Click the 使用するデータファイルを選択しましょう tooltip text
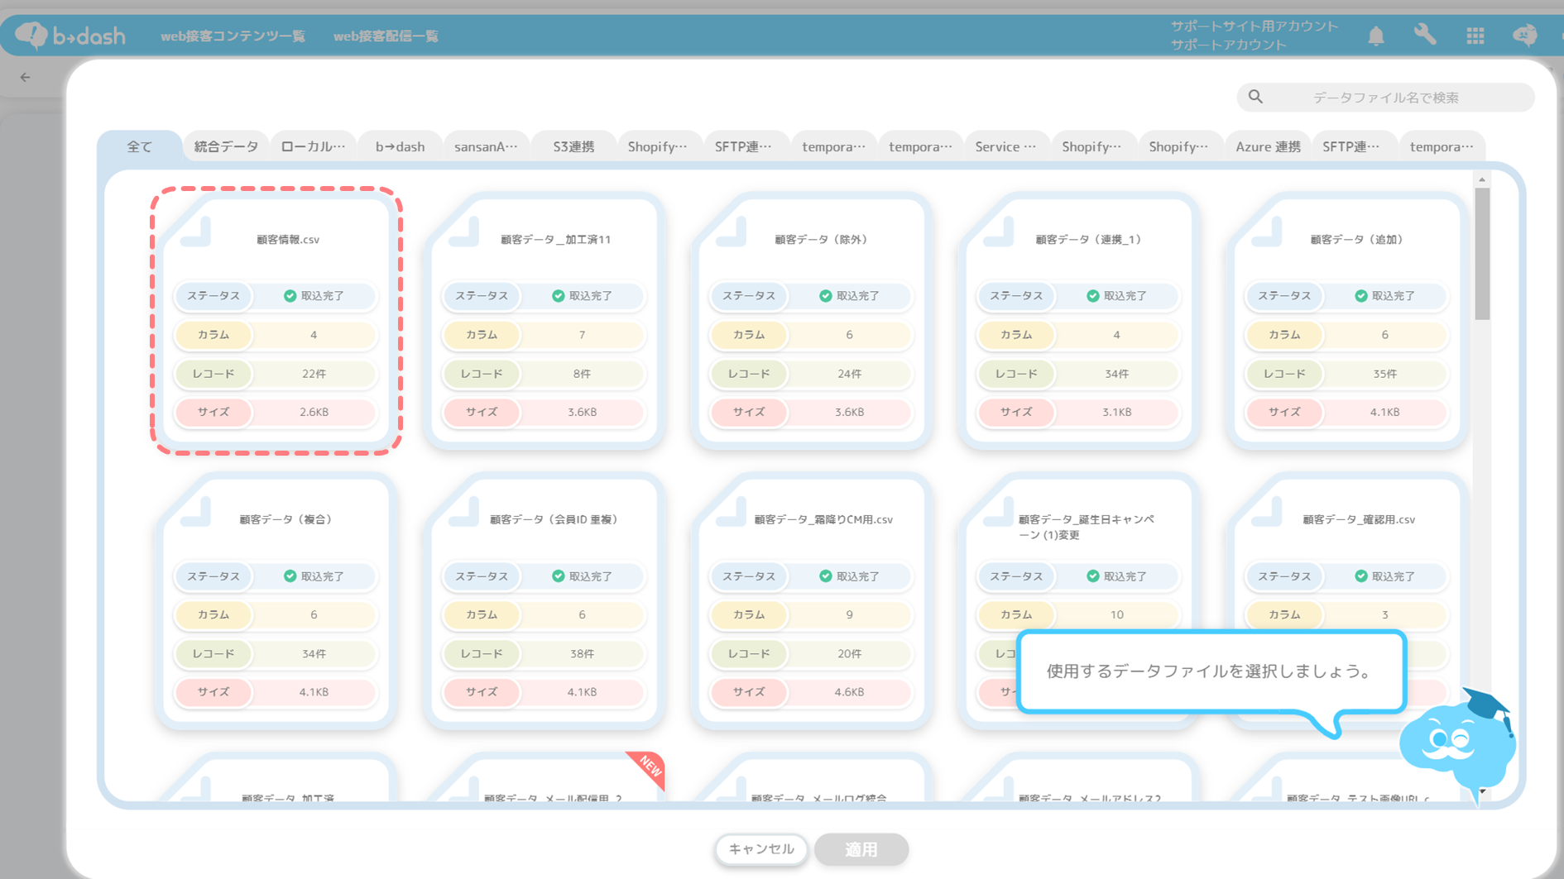 point(1209,671)
